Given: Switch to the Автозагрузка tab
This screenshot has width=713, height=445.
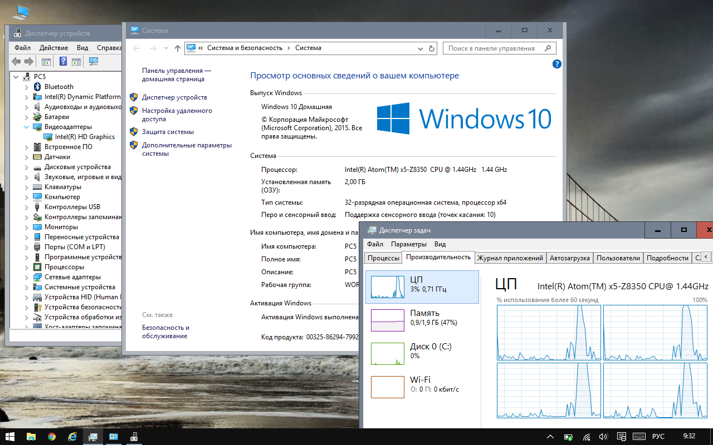Looking at the screenshot, I should (x=569, y=258).
